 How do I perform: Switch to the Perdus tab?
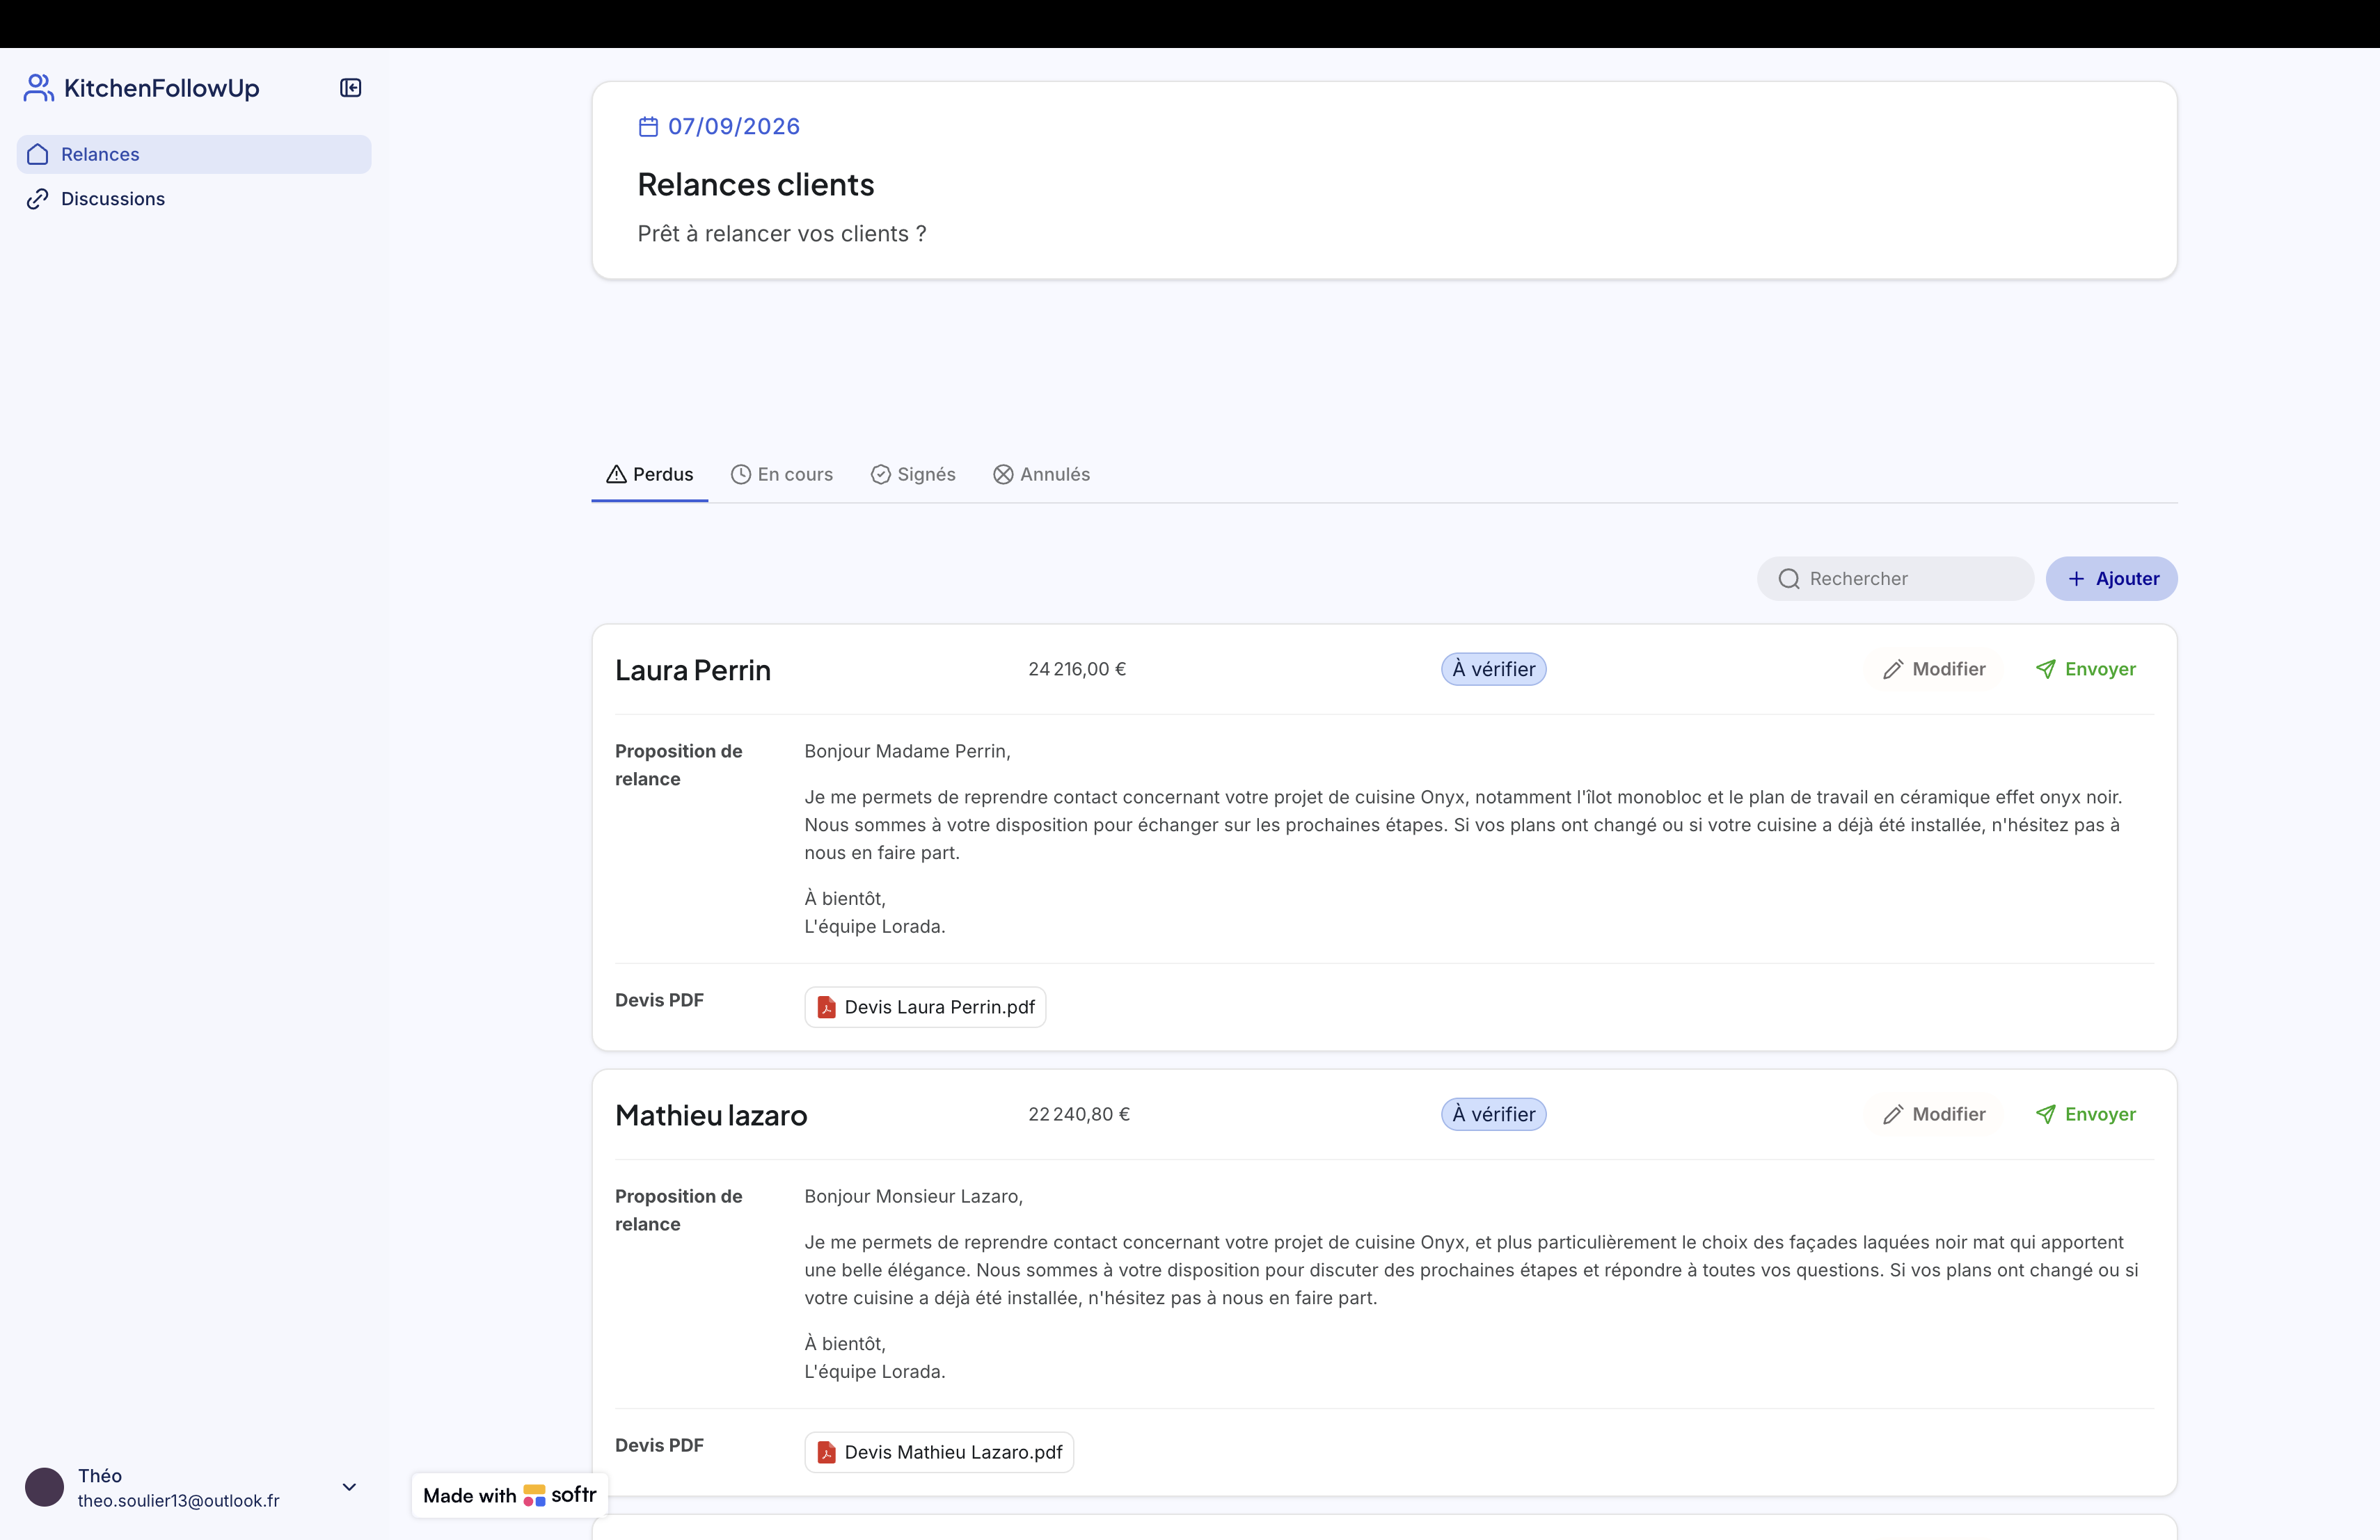point(650,474)
